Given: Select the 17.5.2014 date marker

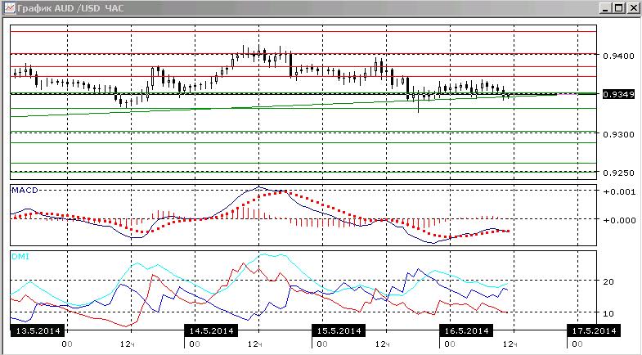Looking at the screenshot, I should click(594, 330).
